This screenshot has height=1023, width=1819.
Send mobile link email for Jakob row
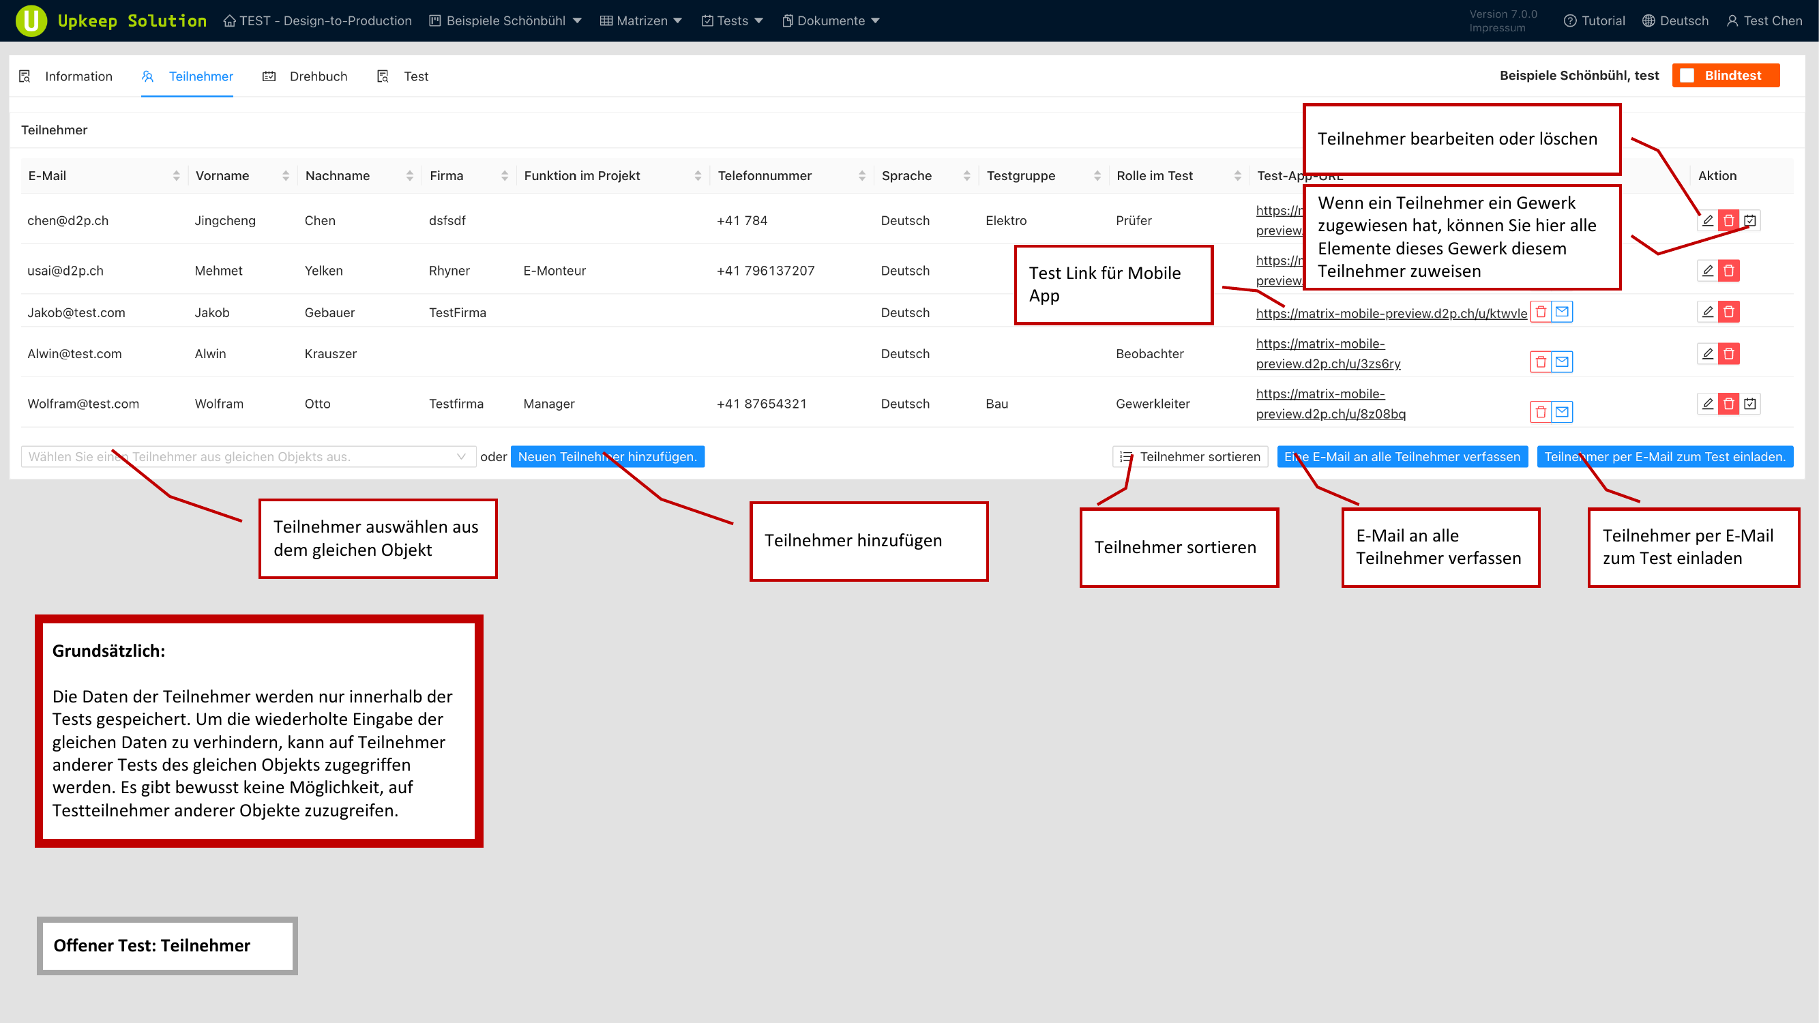[x=1562, y=312]
